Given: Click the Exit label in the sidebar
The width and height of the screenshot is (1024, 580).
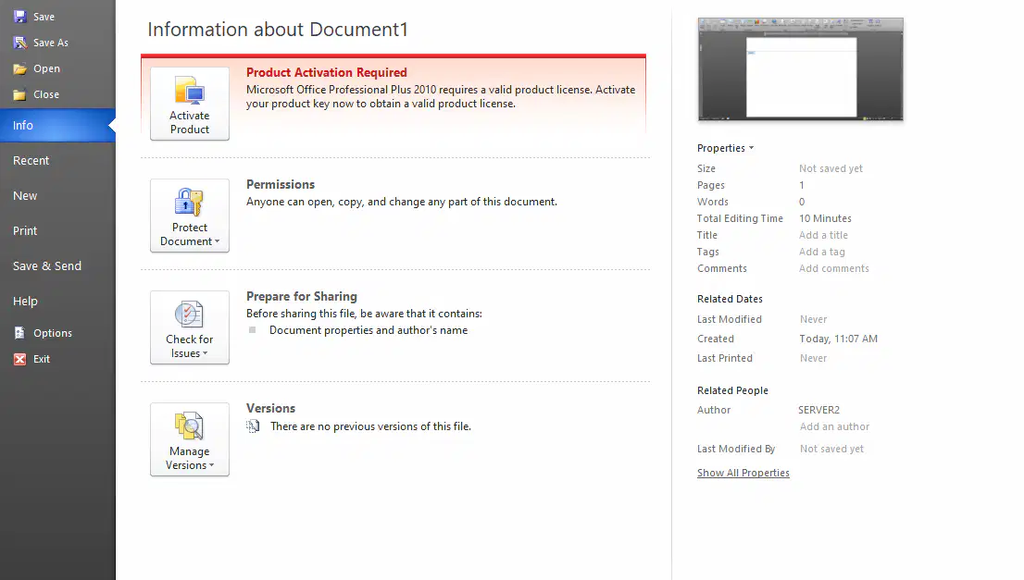Looking at the screenshot, I should click(42, 359).
